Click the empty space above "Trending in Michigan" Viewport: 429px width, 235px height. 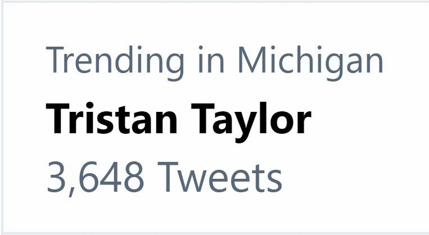214,22
